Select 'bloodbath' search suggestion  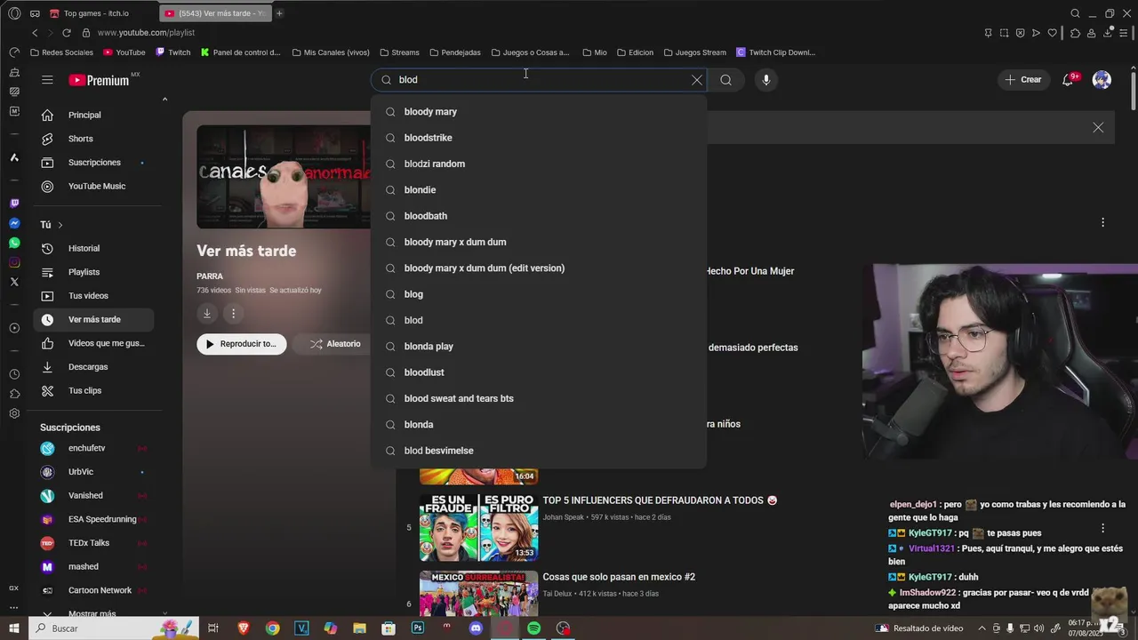(x=539, y=216)
